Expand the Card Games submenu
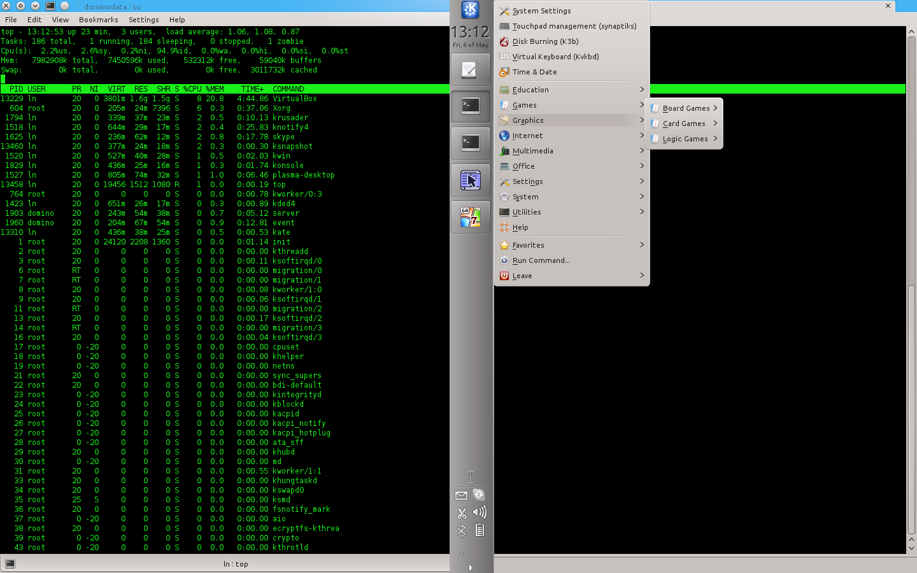The width and height of the screenshot is (917, 573). pyautogui.click(x=684, y=124)
